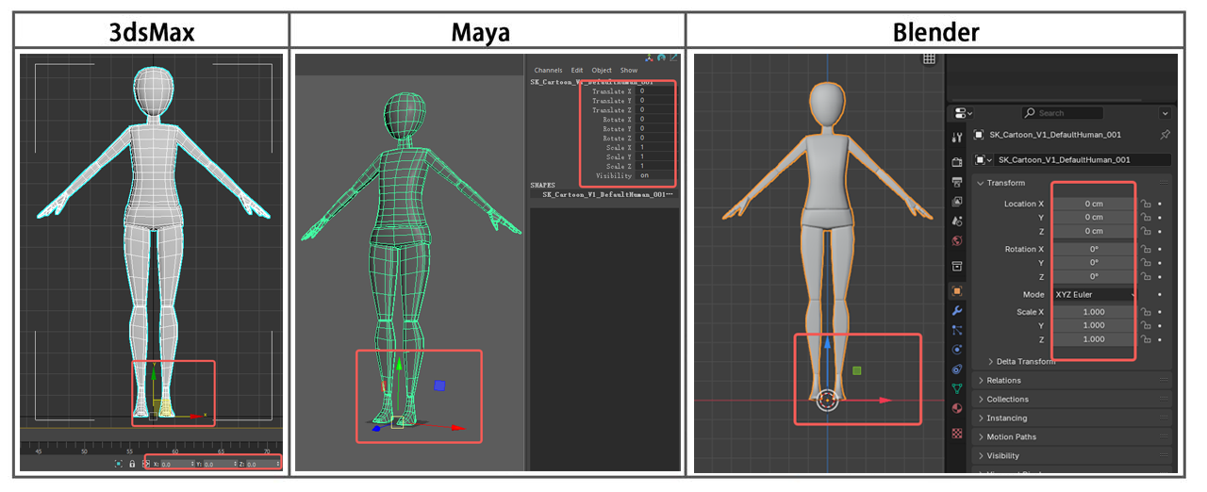The image size is (1207, 492).
Task: Toggle lock for Location Z in Blender
Action: pos(1146,231)
